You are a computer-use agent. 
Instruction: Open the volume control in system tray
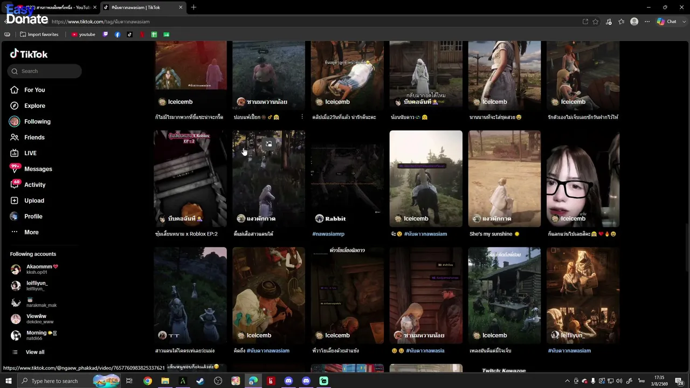pyautogui.click(x=619, y=381)
